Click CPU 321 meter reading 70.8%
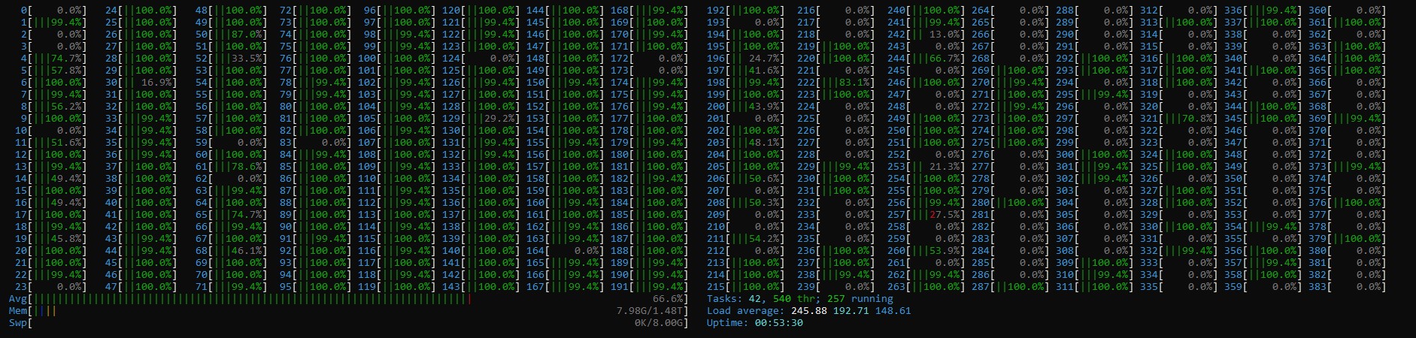Image resolution: width=1416 pixels, height=338 pixels. click(1179, 119)
